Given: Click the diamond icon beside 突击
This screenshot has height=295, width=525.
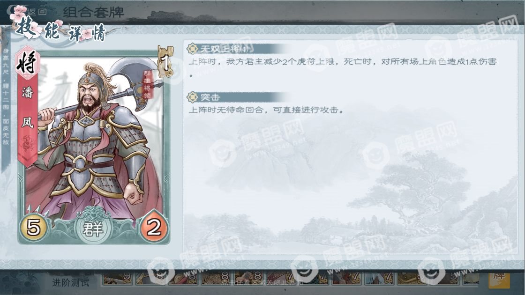Looking at the screenshot, I should click(193, 97).
